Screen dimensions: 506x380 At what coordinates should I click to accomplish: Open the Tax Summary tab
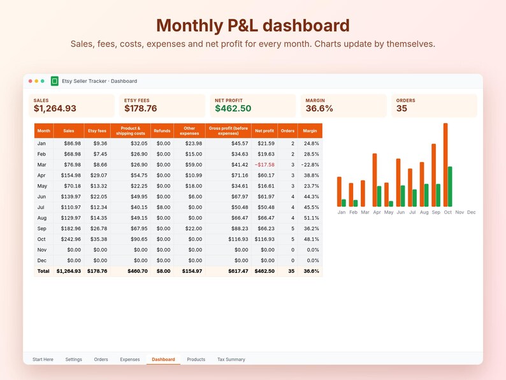pyautogui.click(x=231, y=360)
